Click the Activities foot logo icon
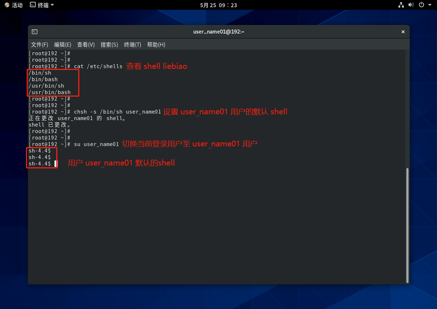 (x=7, y=5)
